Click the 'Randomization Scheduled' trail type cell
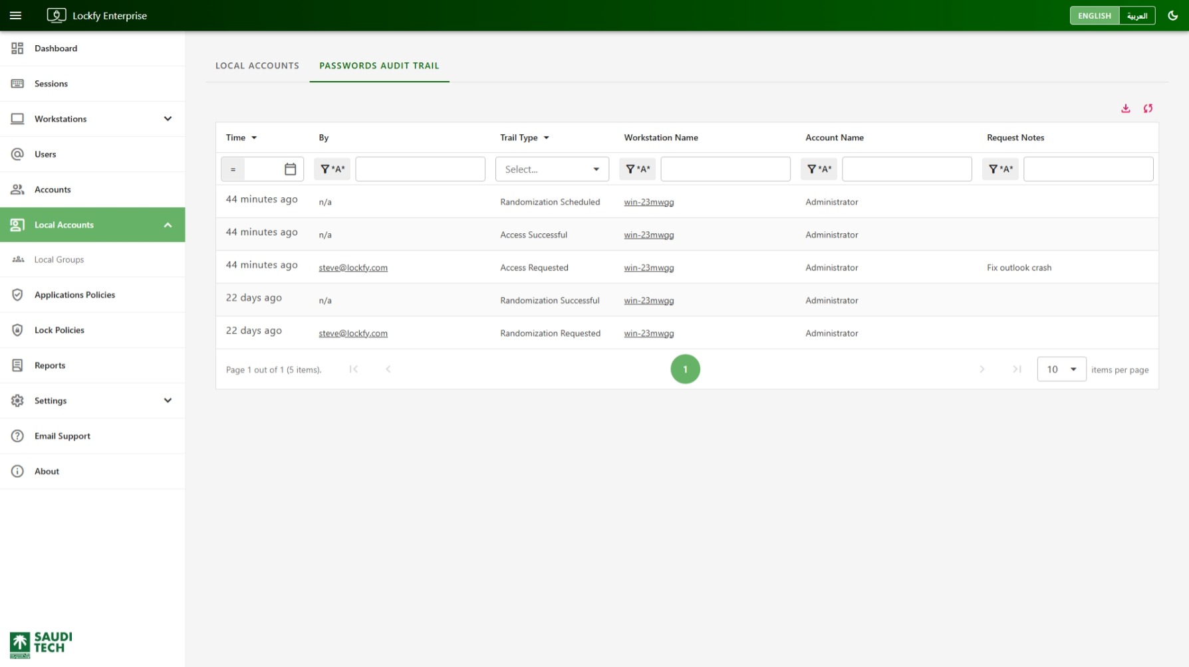The width and height of the screenshot is (1189, 667). (550, 202)
